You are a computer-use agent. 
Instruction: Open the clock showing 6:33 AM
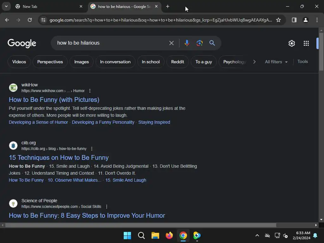click(x=302, y=235)
